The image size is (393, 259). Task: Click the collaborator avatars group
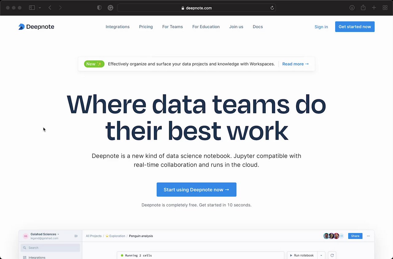click(333, 236)
